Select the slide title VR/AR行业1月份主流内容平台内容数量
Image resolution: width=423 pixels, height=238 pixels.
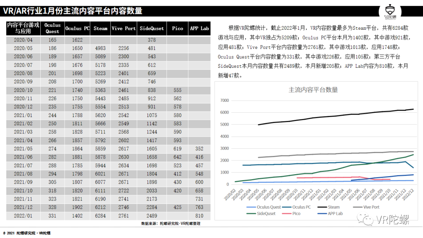pyautogui.click(x=72, y=11)
